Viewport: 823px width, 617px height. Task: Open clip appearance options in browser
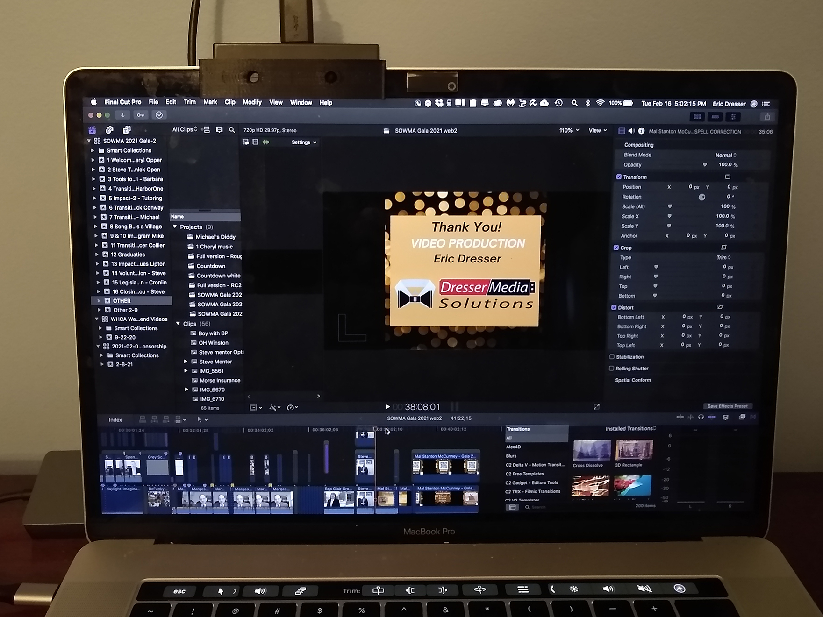(219, 130)
